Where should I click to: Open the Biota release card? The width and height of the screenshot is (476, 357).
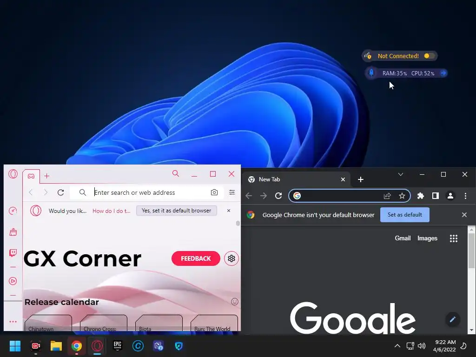pyautogui.click(x=159, y=323)
